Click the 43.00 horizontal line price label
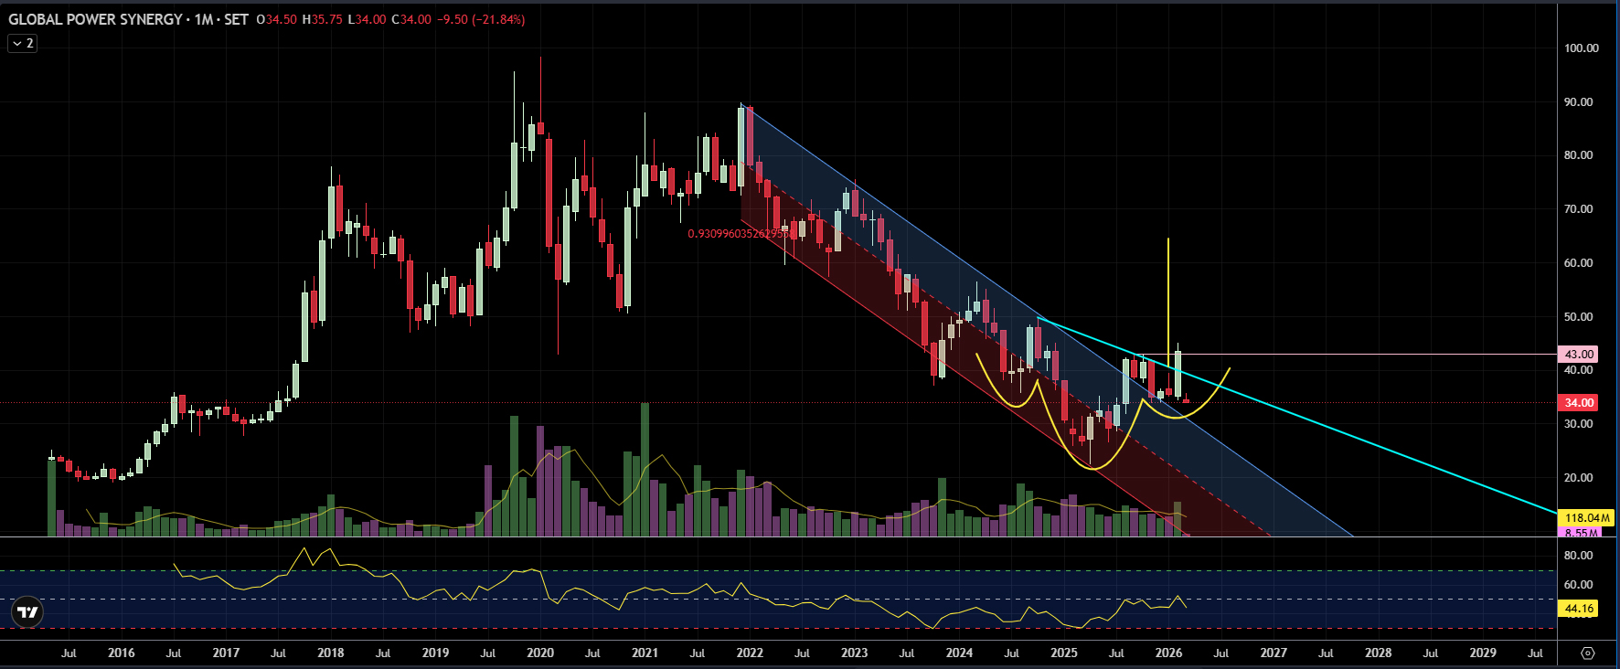Image resolution: width=1620 pixels, height=669 pixels. (x=1579, y=354)
